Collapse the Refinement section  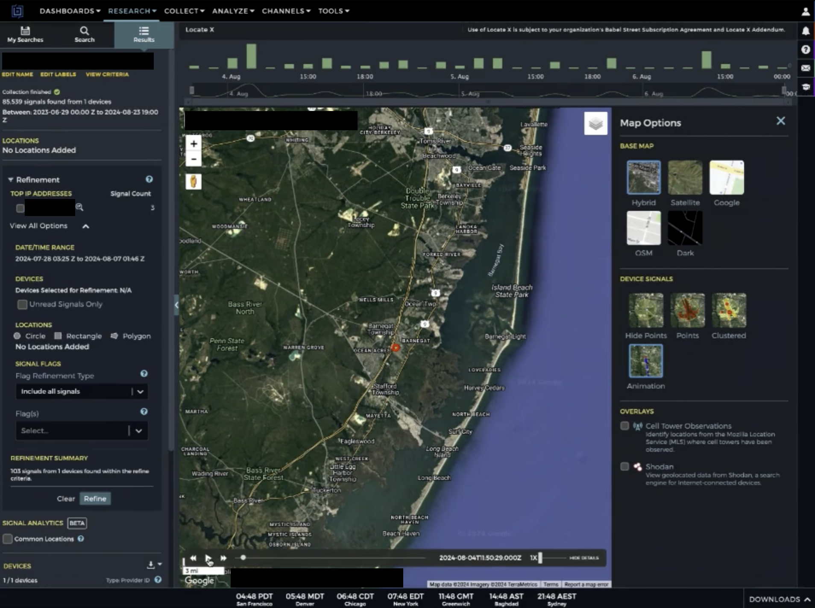point(11,180)
